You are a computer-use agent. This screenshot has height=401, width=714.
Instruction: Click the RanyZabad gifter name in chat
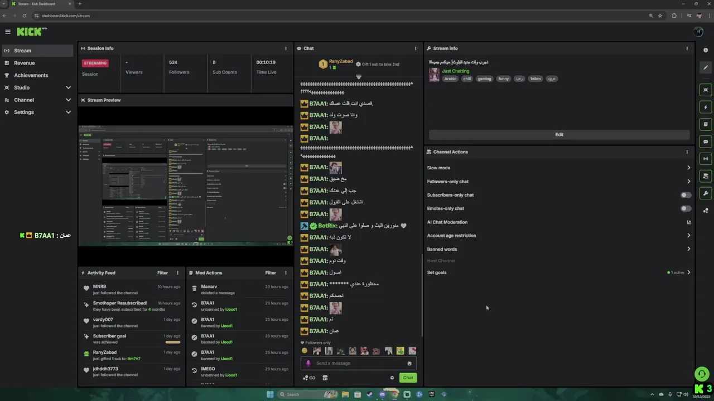pos(341,61)
